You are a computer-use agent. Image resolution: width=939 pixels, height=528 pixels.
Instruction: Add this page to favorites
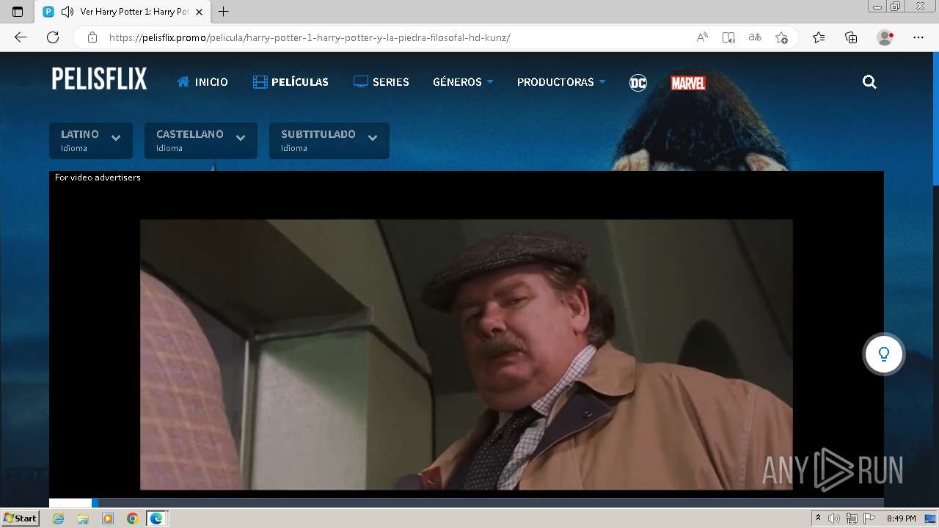pyautogui.click(x=781, y=37)
